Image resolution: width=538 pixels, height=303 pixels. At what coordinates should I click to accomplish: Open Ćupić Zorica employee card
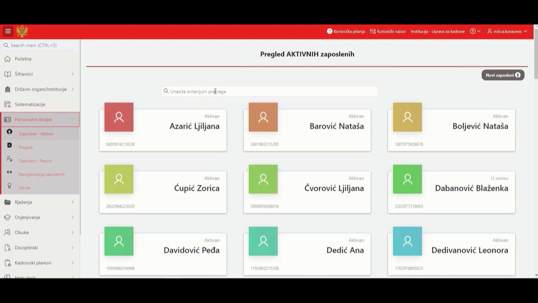point(163,192)
